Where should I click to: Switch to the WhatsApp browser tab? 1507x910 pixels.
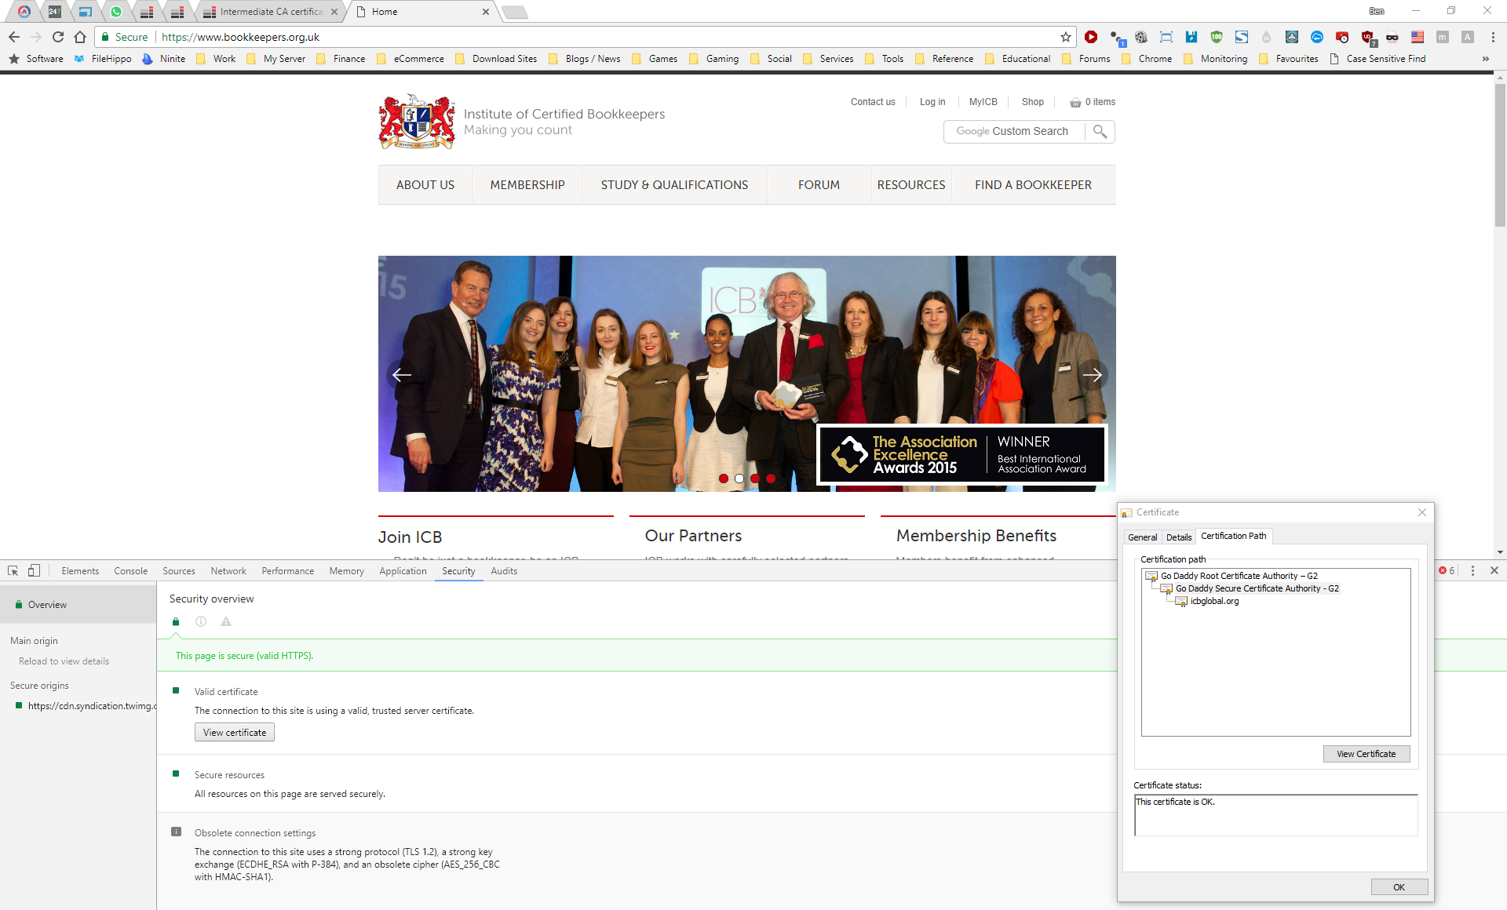tap(116, 12)
